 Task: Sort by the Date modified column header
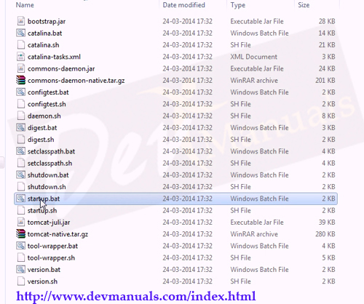pyautogui.click(x=183, y=5)
